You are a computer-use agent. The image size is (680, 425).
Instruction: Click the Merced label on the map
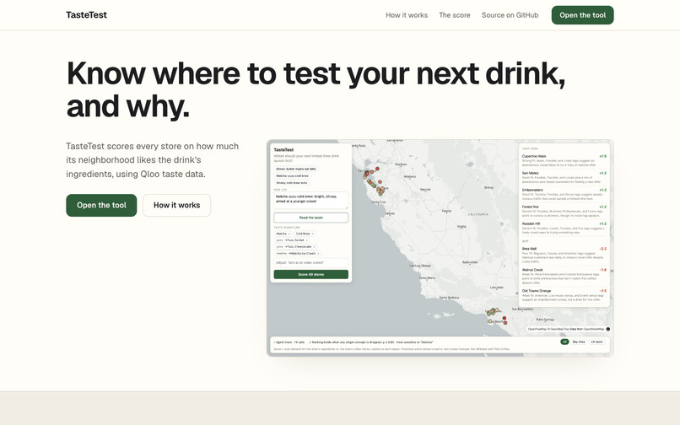point(425,190)
